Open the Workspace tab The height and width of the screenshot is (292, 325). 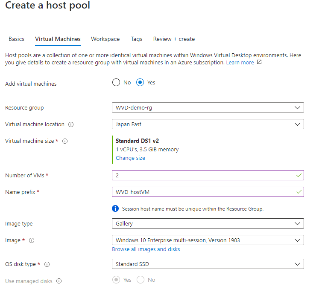tap(105, 39)
